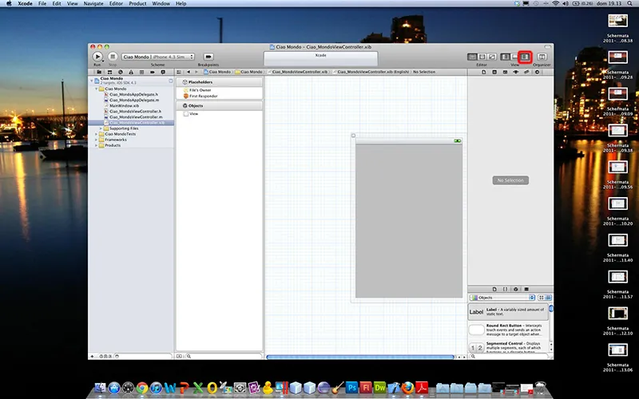639x399 pixels.
Task: Go back in the jump bar history
Action: (189, 72)
